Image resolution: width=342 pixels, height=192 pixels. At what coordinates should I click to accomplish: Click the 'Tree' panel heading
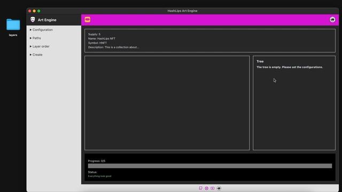click(x=260, y=61)
